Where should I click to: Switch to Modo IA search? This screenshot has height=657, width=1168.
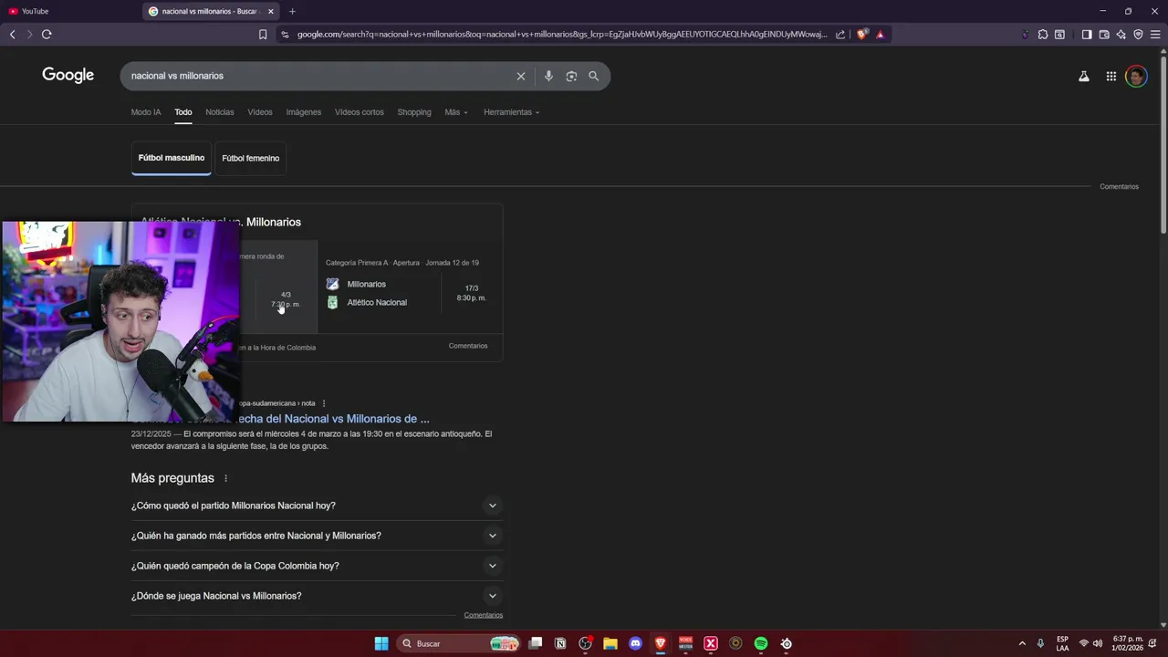coord(146,112)
